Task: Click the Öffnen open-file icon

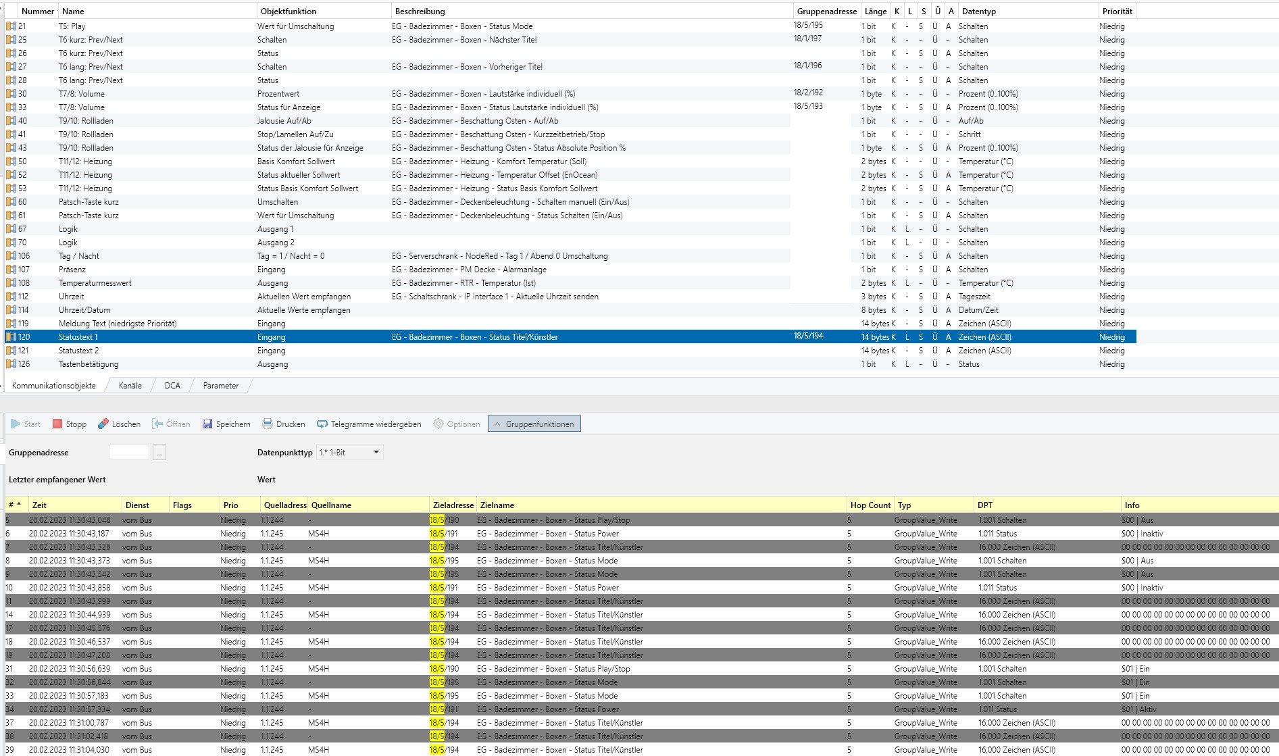Action: 157,424
